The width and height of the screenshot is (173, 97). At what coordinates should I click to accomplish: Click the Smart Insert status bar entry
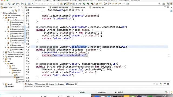click(x=102, y=92)
